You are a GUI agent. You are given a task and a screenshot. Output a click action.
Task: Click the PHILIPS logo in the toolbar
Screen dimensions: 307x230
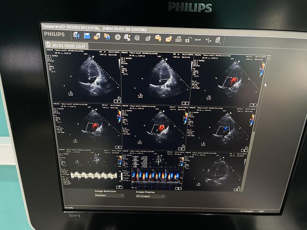(54, 34)
